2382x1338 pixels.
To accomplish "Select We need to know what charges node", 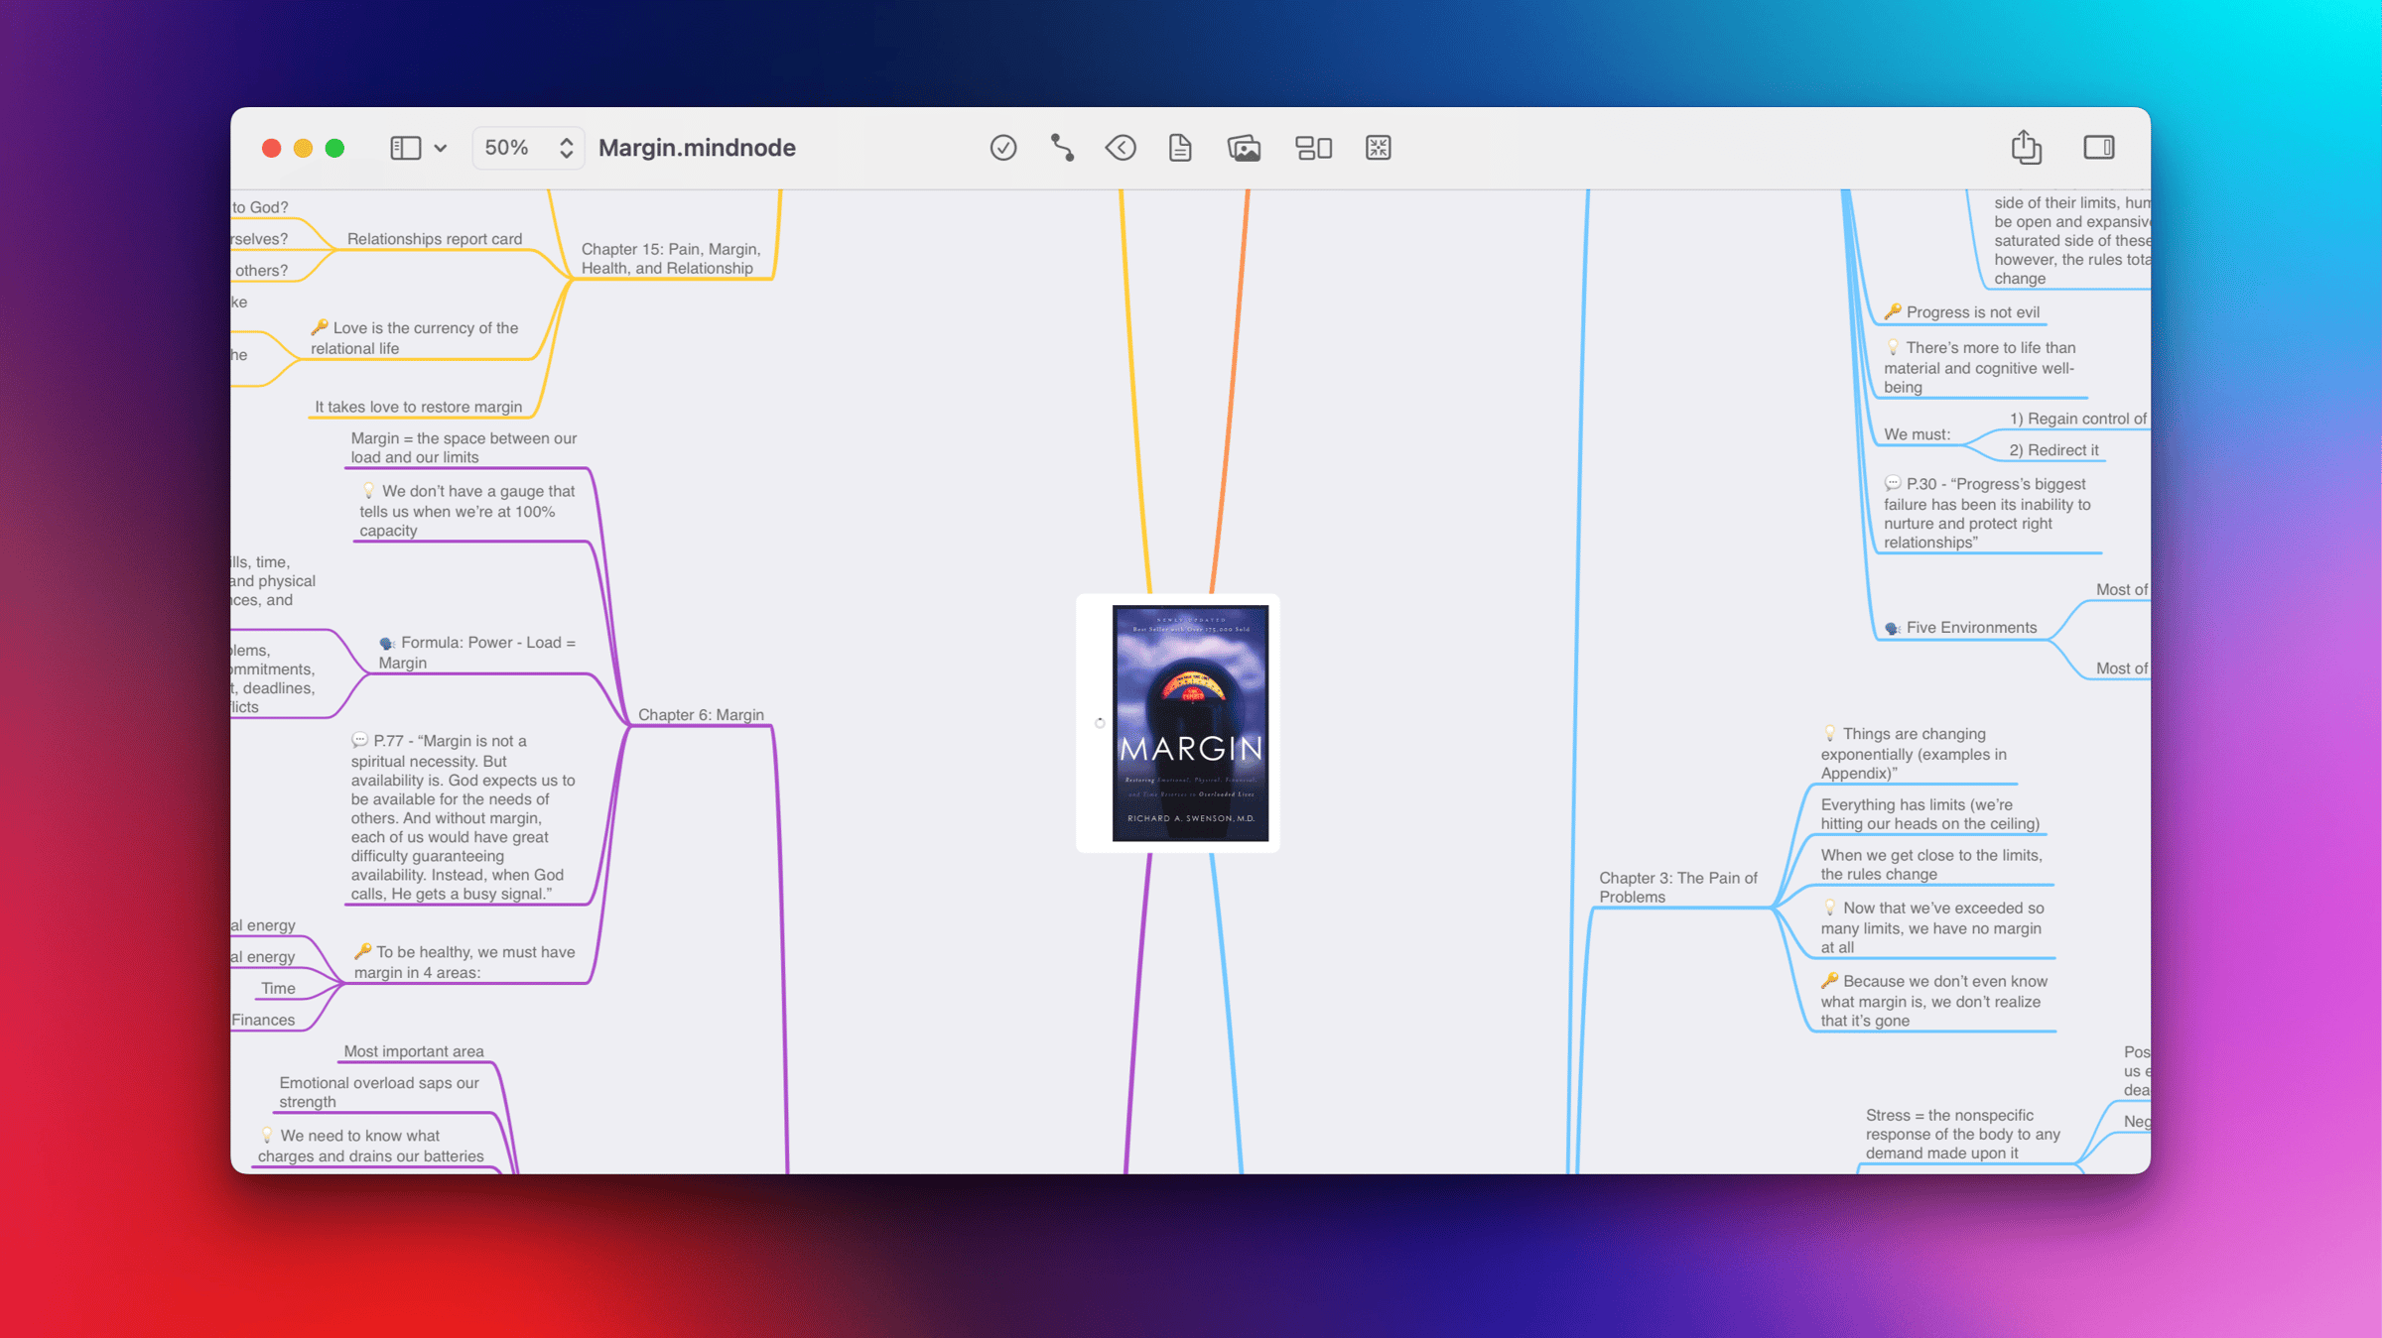I will (x=371, y=1146).
